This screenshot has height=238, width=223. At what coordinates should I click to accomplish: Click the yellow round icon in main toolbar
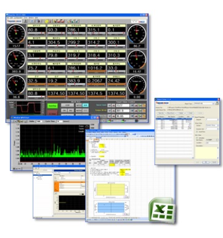[x=47, y=21]
